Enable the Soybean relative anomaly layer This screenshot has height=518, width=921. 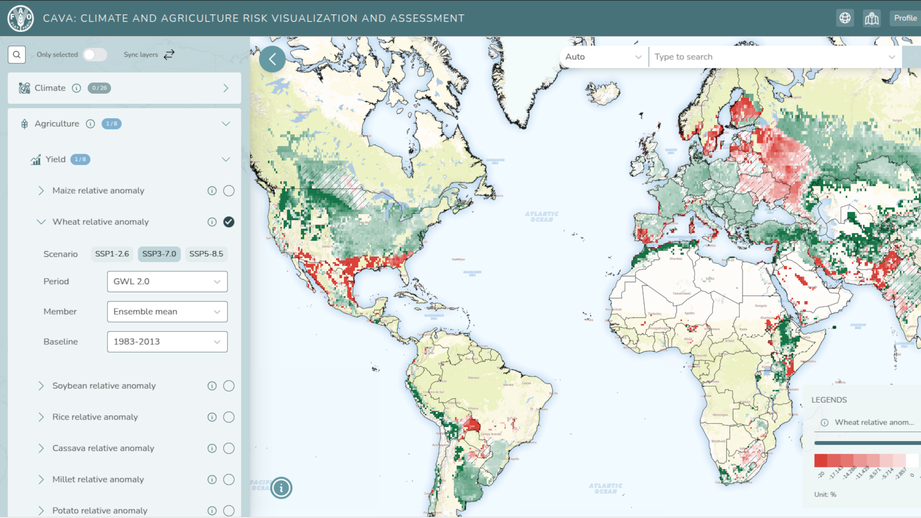(x=229, y=386)
